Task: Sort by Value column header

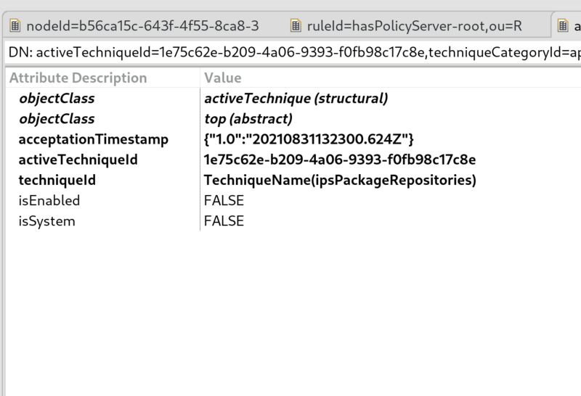Action: click(x=223, y=78)
